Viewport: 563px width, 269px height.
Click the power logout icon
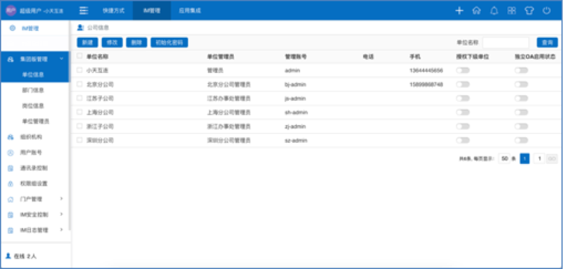tap(546, 11)
